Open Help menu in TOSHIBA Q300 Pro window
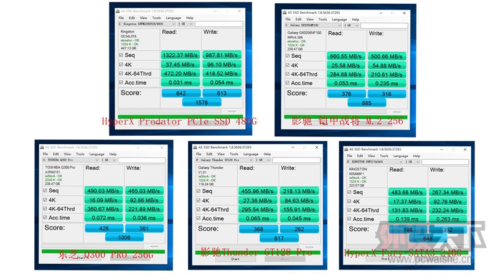This screenshot has height=280, width=498. coord(113,154)
